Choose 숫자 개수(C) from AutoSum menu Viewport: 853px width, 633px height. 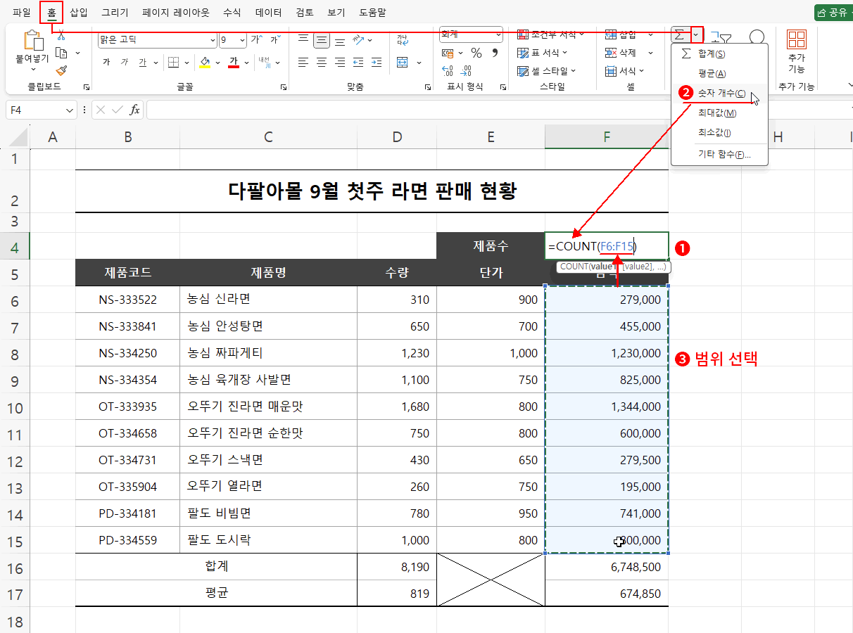(719, 93)
